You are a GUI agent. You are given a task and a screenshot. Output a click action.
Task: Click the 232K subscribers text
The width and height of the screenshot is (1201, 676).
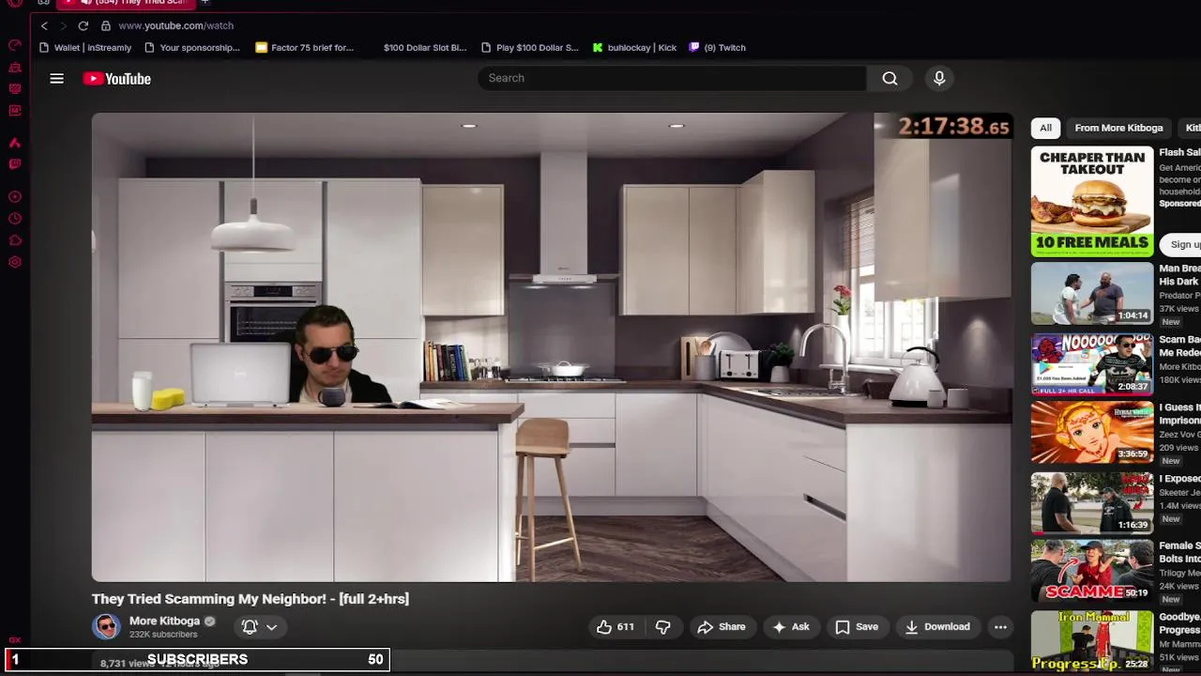click(x=163, y=635)
